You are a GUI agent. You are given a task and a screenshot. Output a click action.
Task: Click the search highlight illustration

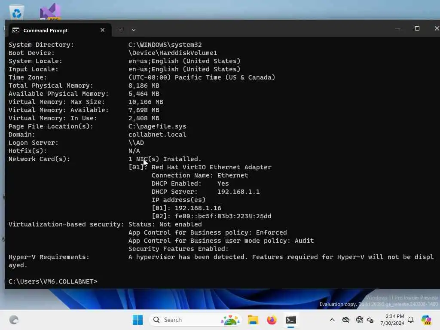[230, 320]
